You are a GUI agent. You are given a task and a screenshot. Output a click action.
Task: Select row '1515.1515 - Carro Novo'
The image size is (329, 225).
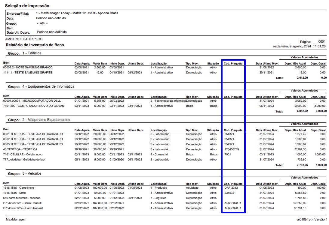[x=164, y=188]
